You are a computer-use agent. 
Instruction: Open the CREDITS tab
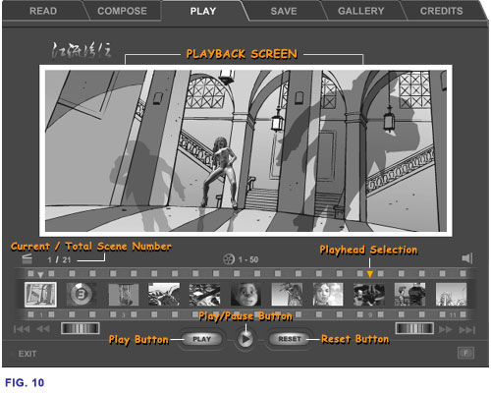tap(441, 11)
